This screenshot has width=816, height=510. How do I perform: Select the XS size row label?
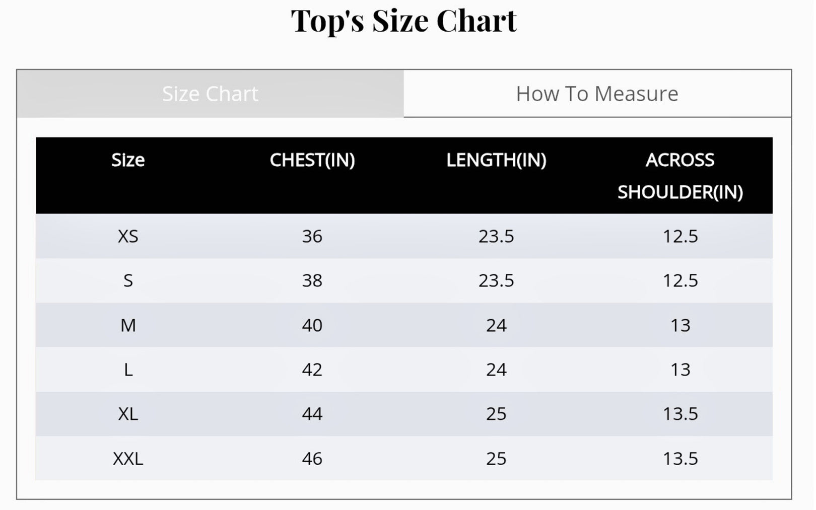[128, 236]
